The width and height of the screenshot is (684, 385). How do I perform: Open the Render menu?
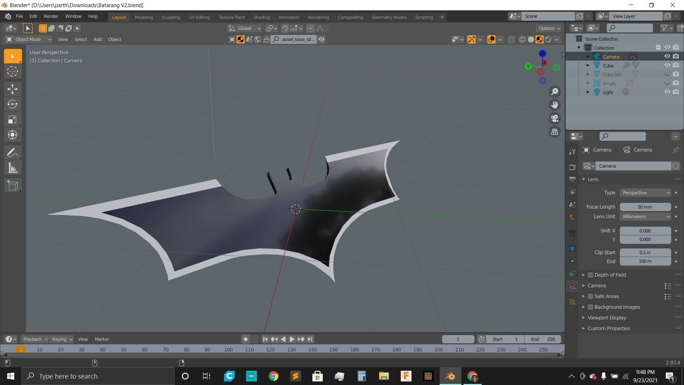(x=51, y=16)
